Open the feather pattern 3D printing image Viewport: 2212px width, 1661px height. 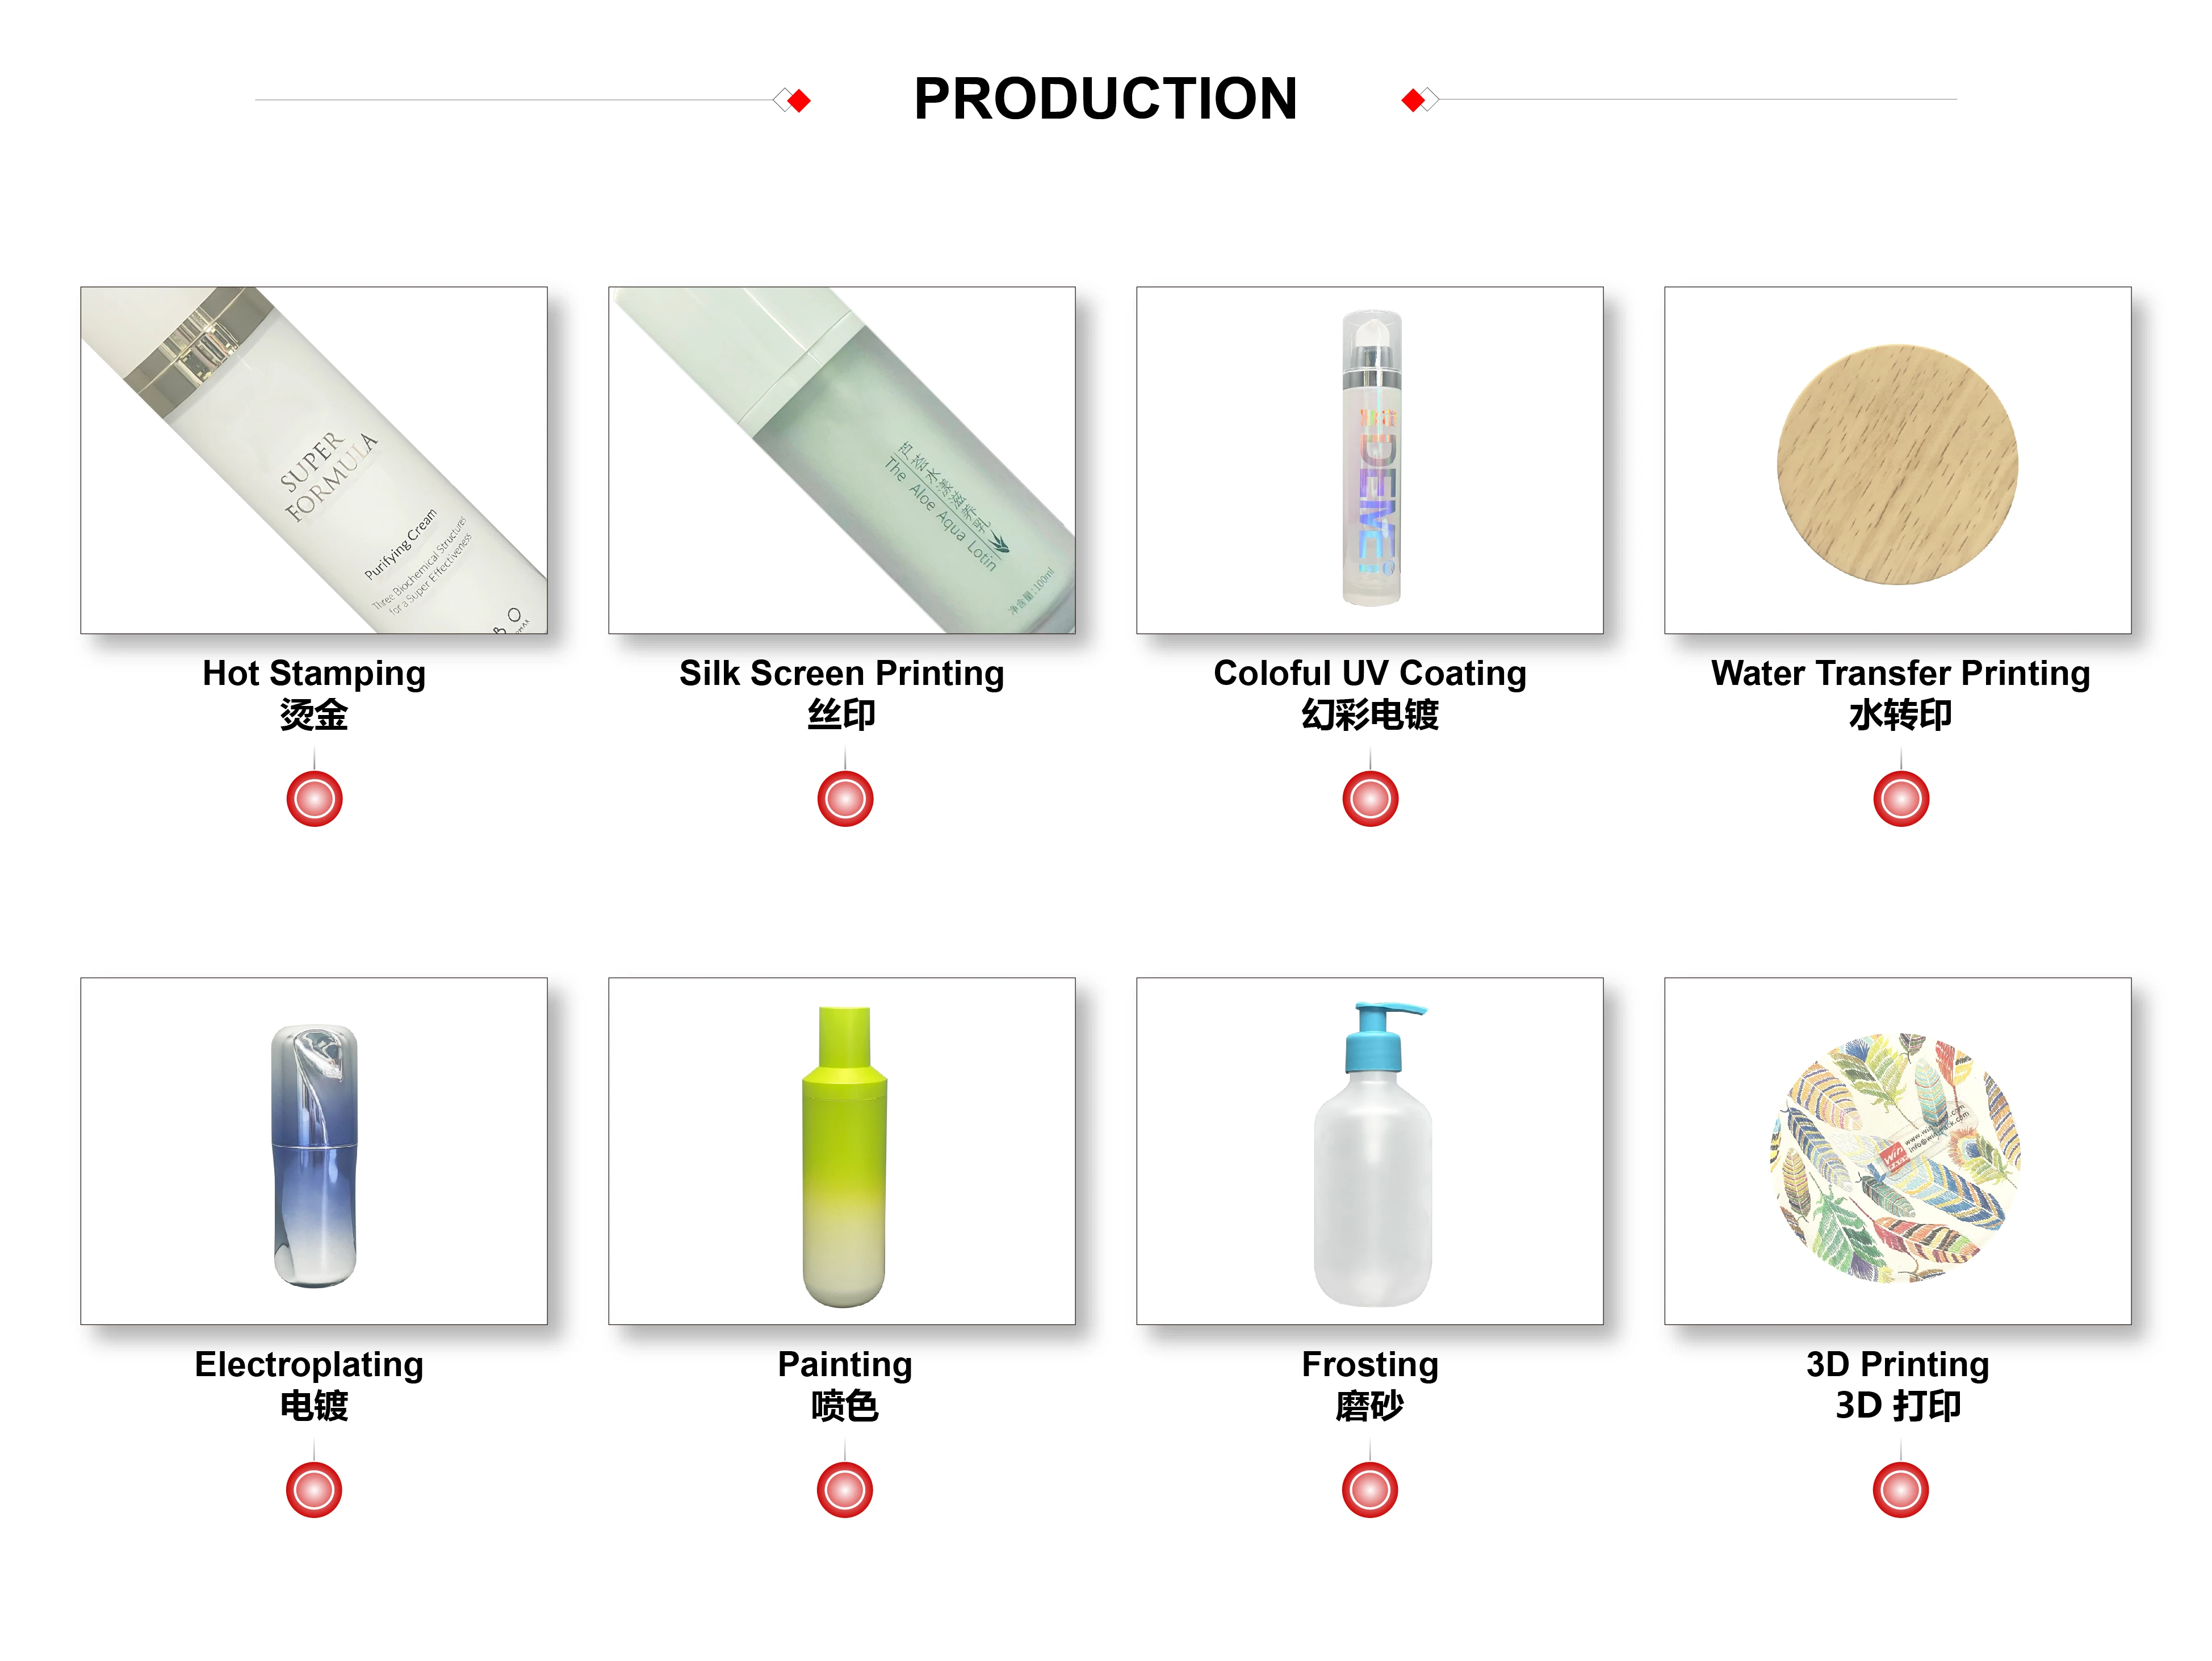click(1897, 1150)
